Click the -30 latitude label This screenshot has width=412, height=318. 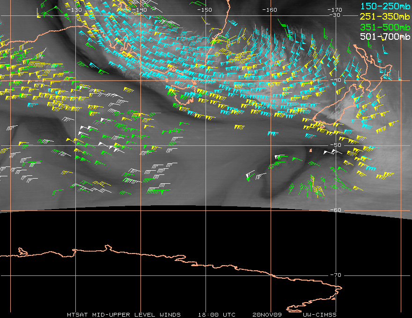[x=335, y=15]
